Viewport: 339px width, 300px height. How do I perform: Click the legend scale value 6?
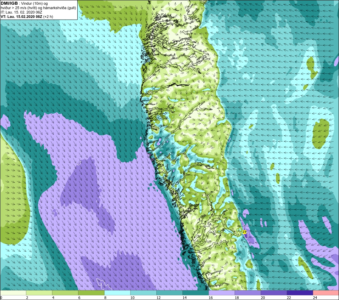[79, 298]
